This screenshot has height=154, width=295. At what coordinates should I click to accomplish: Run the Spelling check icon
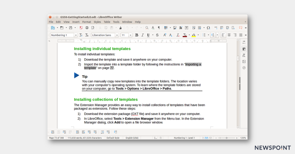pos(153,28)
